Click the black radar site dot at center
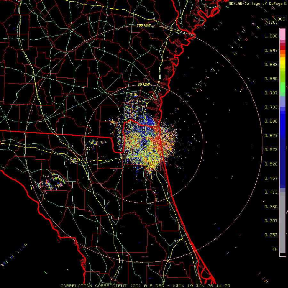 click(144, 143)
